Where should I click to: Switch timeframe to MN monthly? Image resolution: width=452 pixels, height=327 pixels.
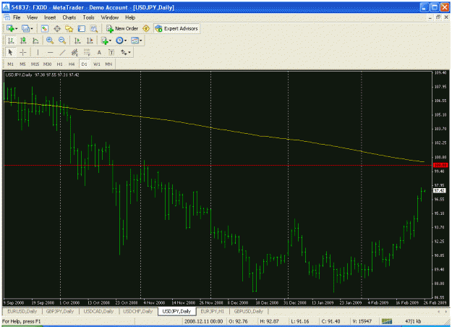pyautogui.click(x=108, y=64)
